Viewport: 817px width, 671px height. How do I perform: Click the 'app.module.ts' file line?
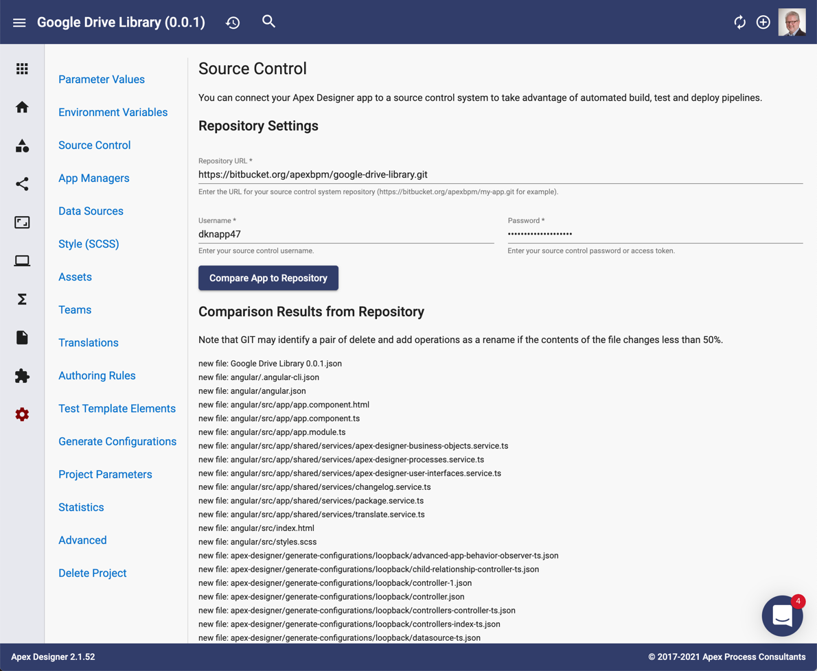click(272, 432)
